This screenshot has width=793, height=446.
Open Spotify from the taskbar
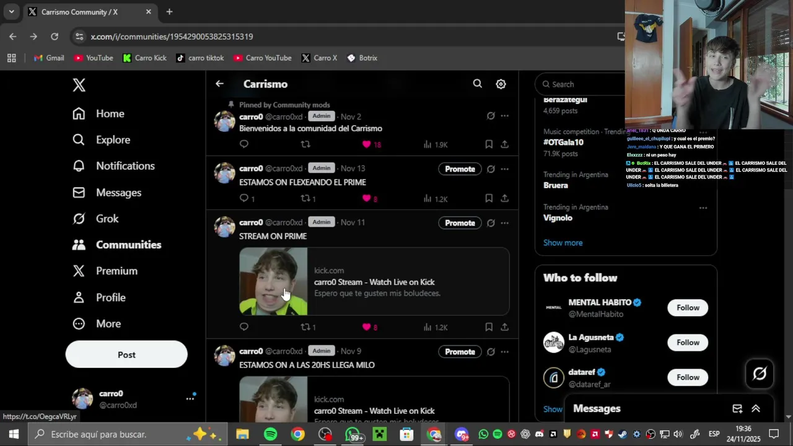click(x=270, y=434)
